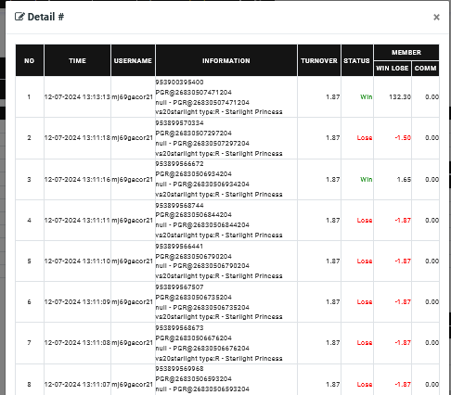451x395 pixels.
Task: Select the time cell 12-07-2024 13:11:16
Action: (77, 179)
